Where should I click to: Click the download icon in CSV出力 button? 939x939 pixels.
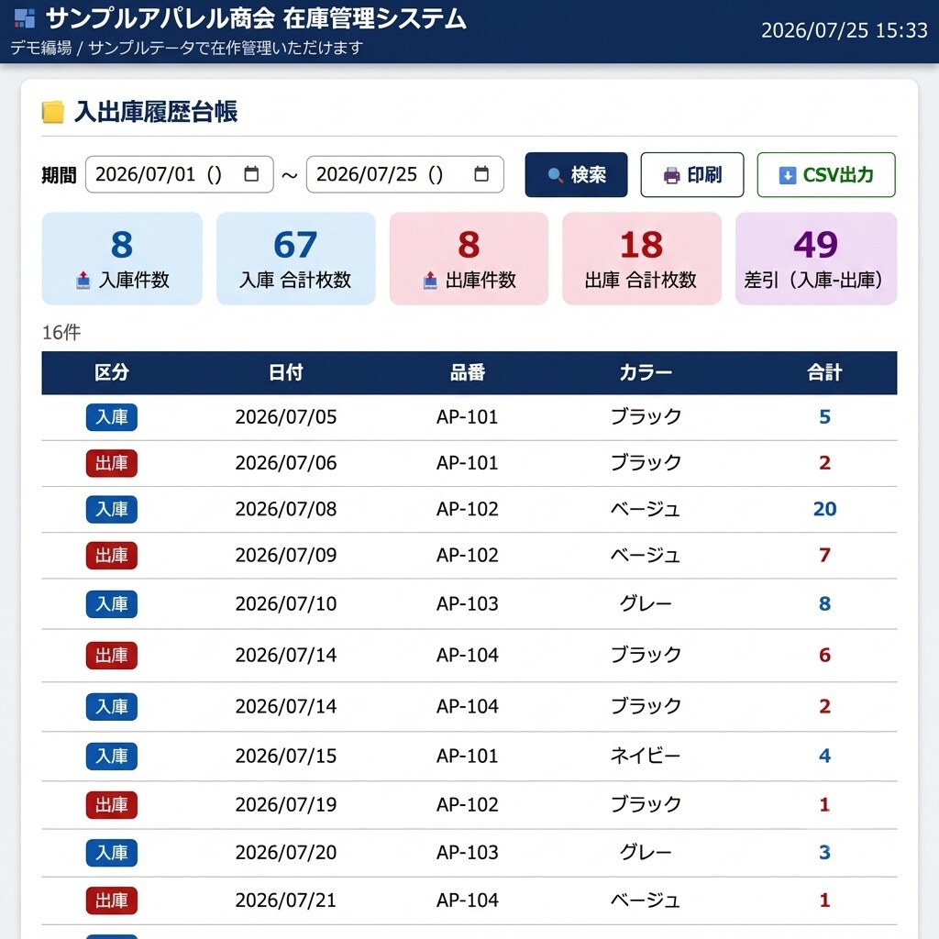[788, 175]
